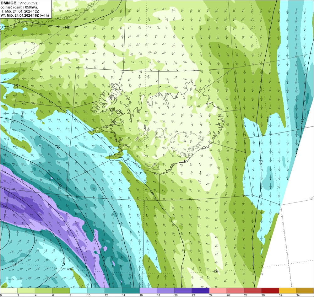The image size is (314, 297).
Task: Click the 146 contour label south of Iceland
Action: (x=152, y=193)
